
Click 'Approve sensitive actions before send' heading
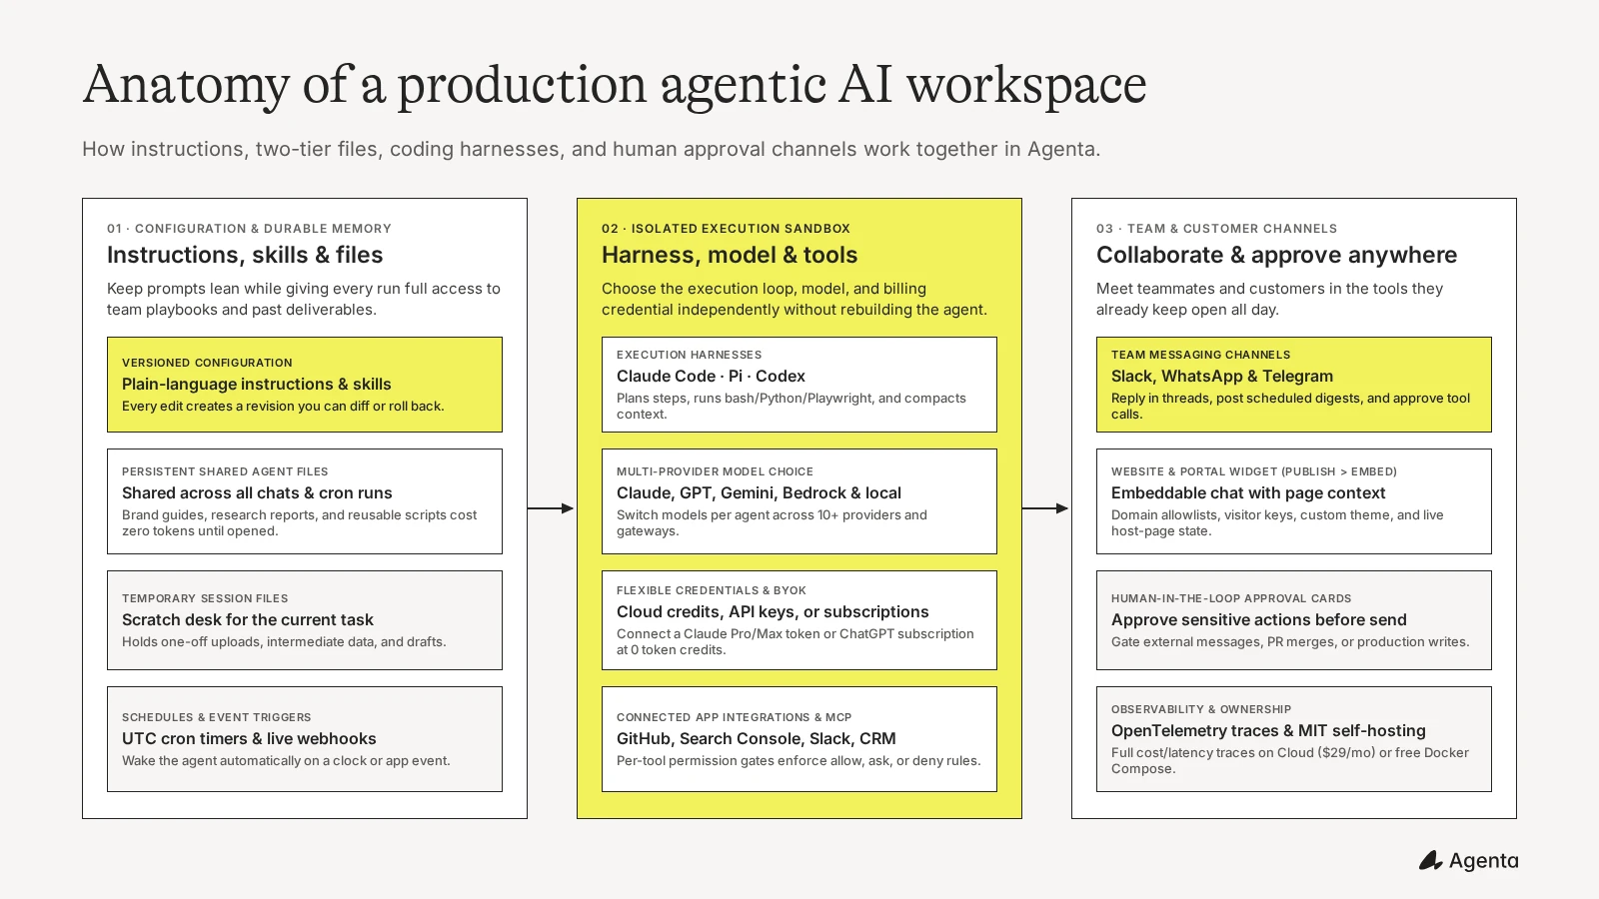pos(1259,619)
